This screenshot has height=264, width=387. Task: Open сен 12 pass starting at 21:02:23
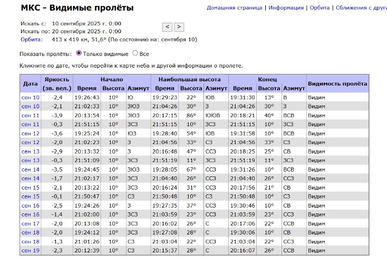pos(31,143)
